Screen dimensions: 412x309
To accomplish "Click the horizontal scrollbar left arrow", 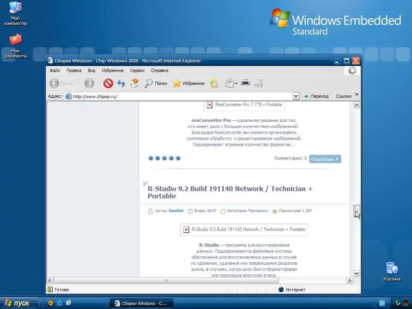I will point(50,280).
